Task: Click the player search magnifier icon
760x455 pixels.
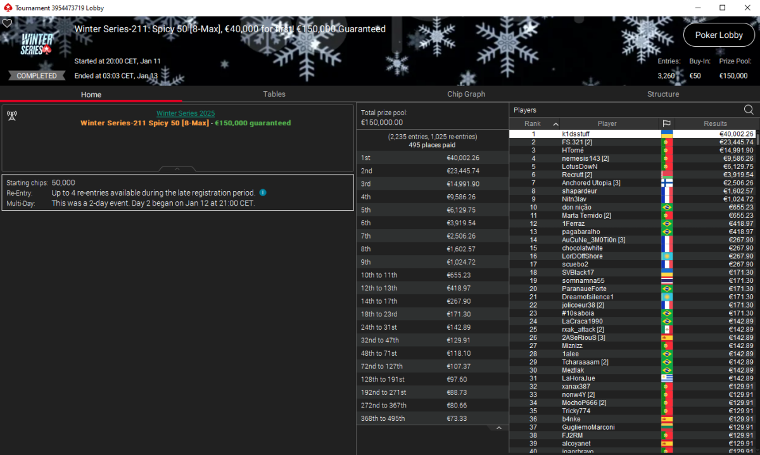Action: pyautogui.click(x=749, y=110)
